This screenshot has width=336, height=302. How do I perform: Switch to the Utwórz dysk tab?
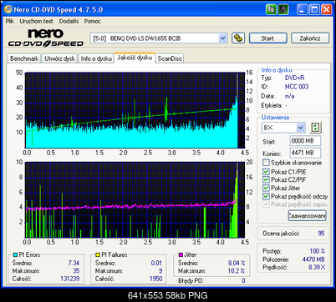tap(59, 58)
